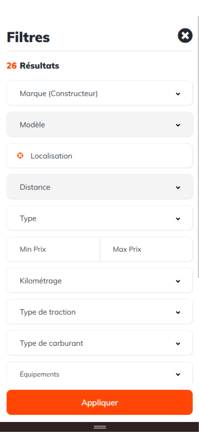199x432 pixels.
Task: Click the Type de carburant chevron arrow
Action: coord(178,344)
